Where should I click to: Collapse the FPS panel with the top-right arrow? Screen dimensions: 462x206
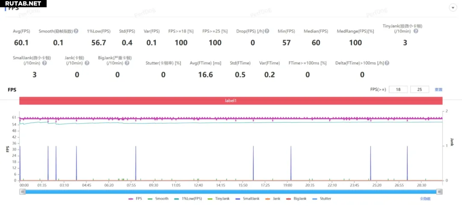click(x=453, y=8)
